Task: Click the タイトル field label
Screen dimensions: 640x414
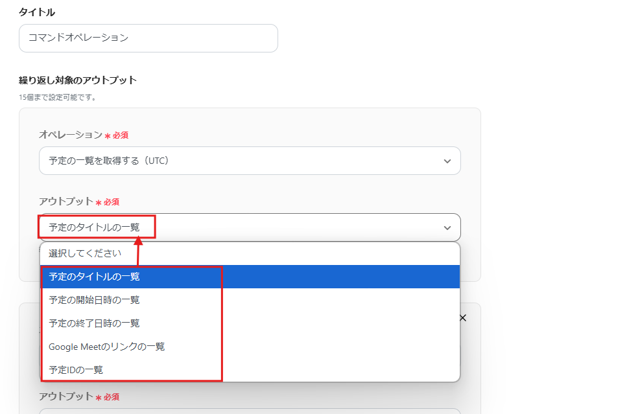Action: (x=37, y=12)
